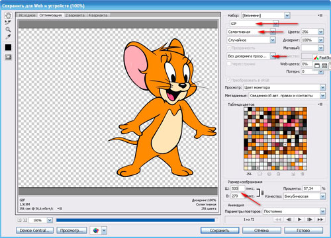
Task: Click the browser preview color wheel icon
Action: (x=96, y=230)
